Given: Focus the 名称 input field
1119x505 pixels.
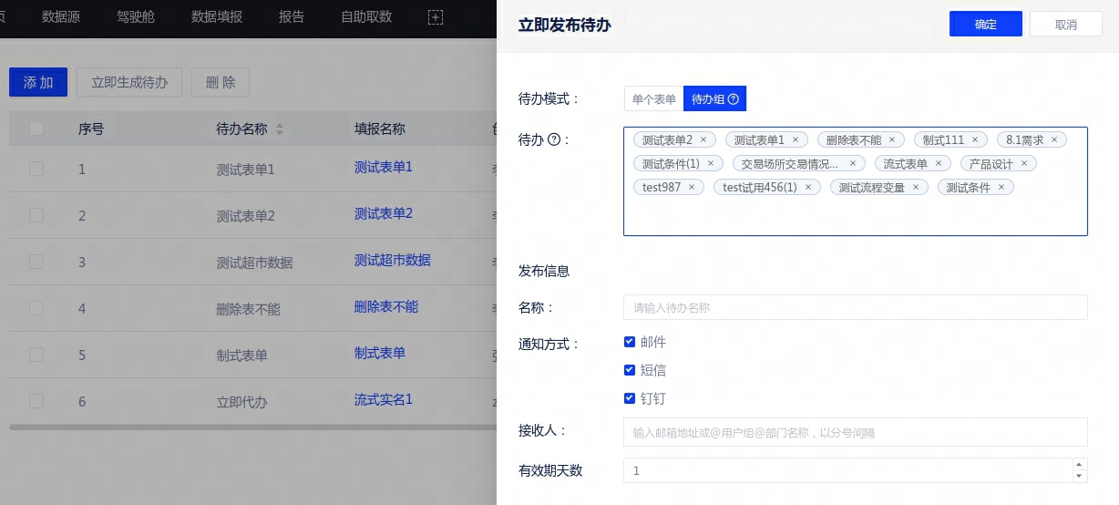Looking at the screenshot, I should coord(855,308).
